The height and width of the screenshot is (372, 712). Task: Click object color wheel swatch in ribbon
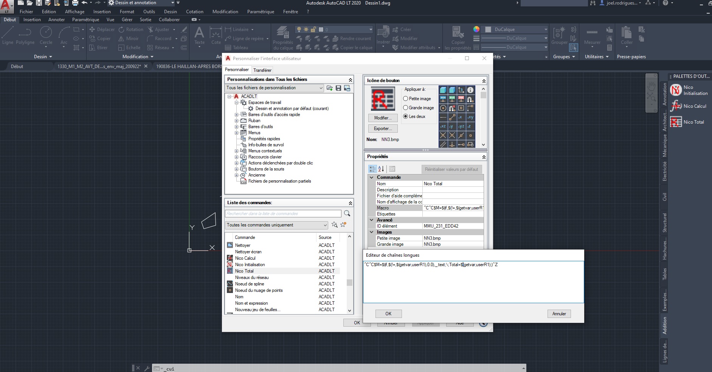click(476, 29)
